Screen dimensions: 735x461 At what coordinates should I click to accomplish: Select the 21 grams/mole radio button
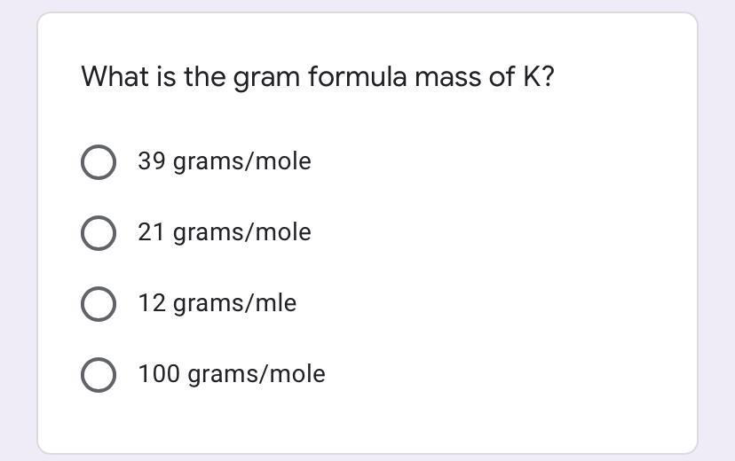[x=98, y=233]
